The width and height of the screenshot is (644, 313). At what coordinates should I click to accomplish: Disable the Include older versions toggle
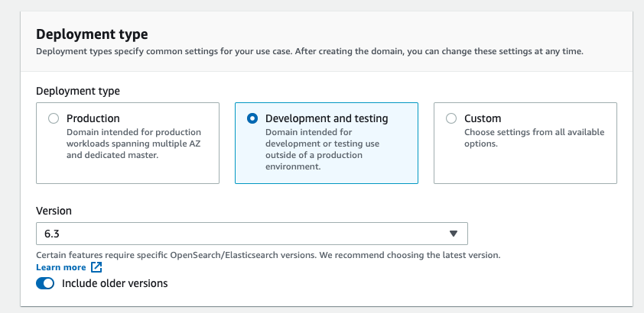[x=45, y=283]
